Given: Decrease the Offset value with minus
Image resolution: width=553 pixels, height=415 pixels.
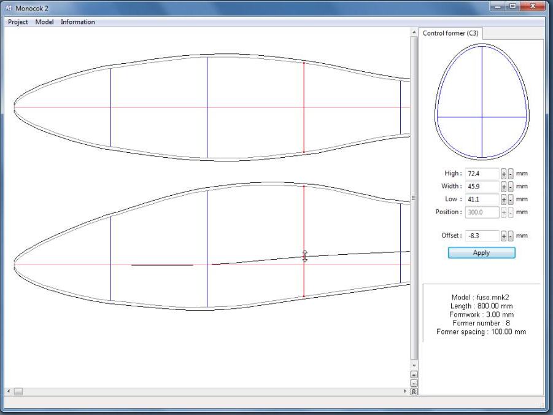Looking at the screenshot, I should click(511, 236).
